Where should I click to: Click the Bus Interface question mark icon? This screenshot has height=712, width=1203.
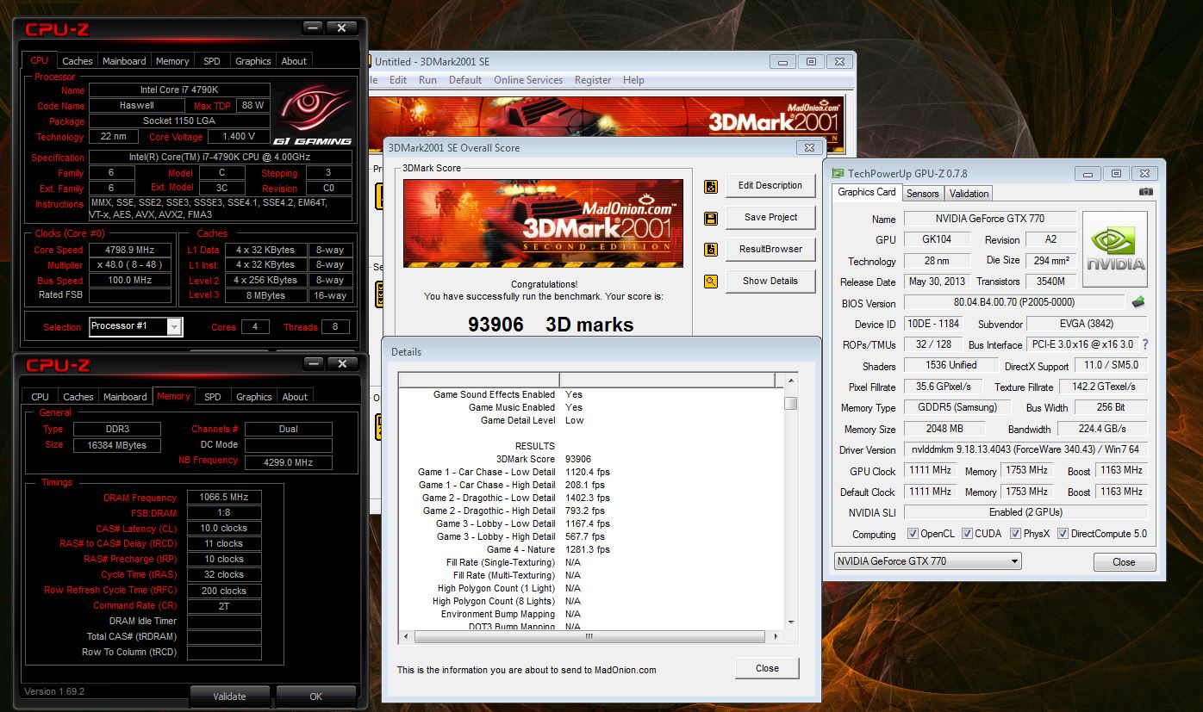click(x=1145, y=344)
